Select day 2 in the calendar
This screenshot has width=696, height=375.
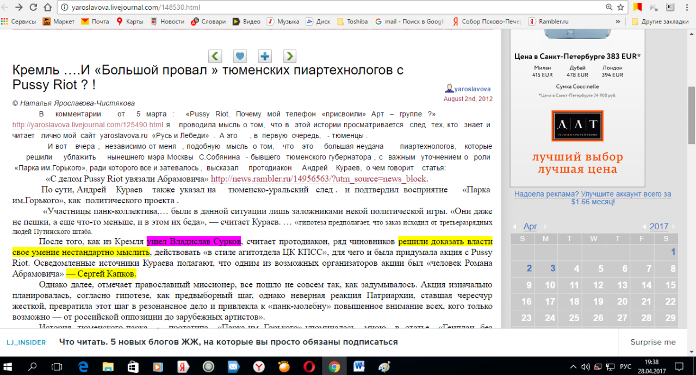point(529,268)
